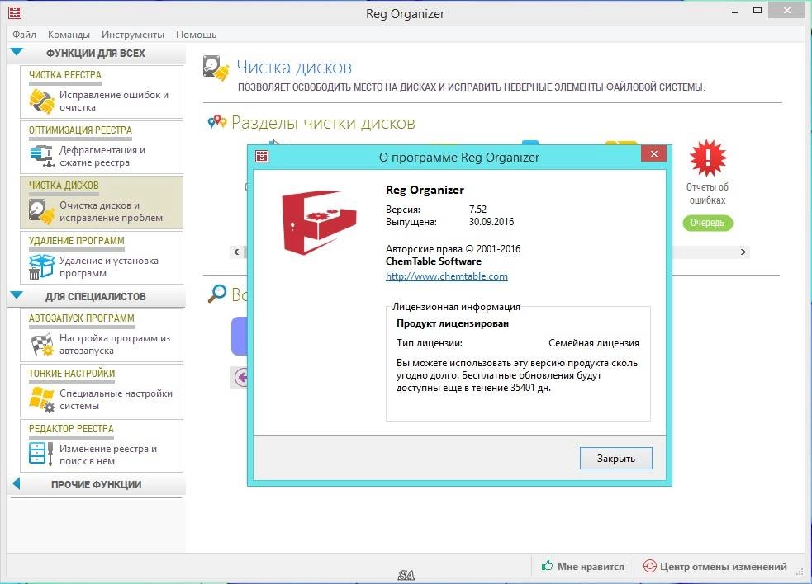Collapse the ФУНКЦИИ ДЛЯ ВСЕХ section
This screenshot has height=584, width=812.
click(x=17, y=52)
